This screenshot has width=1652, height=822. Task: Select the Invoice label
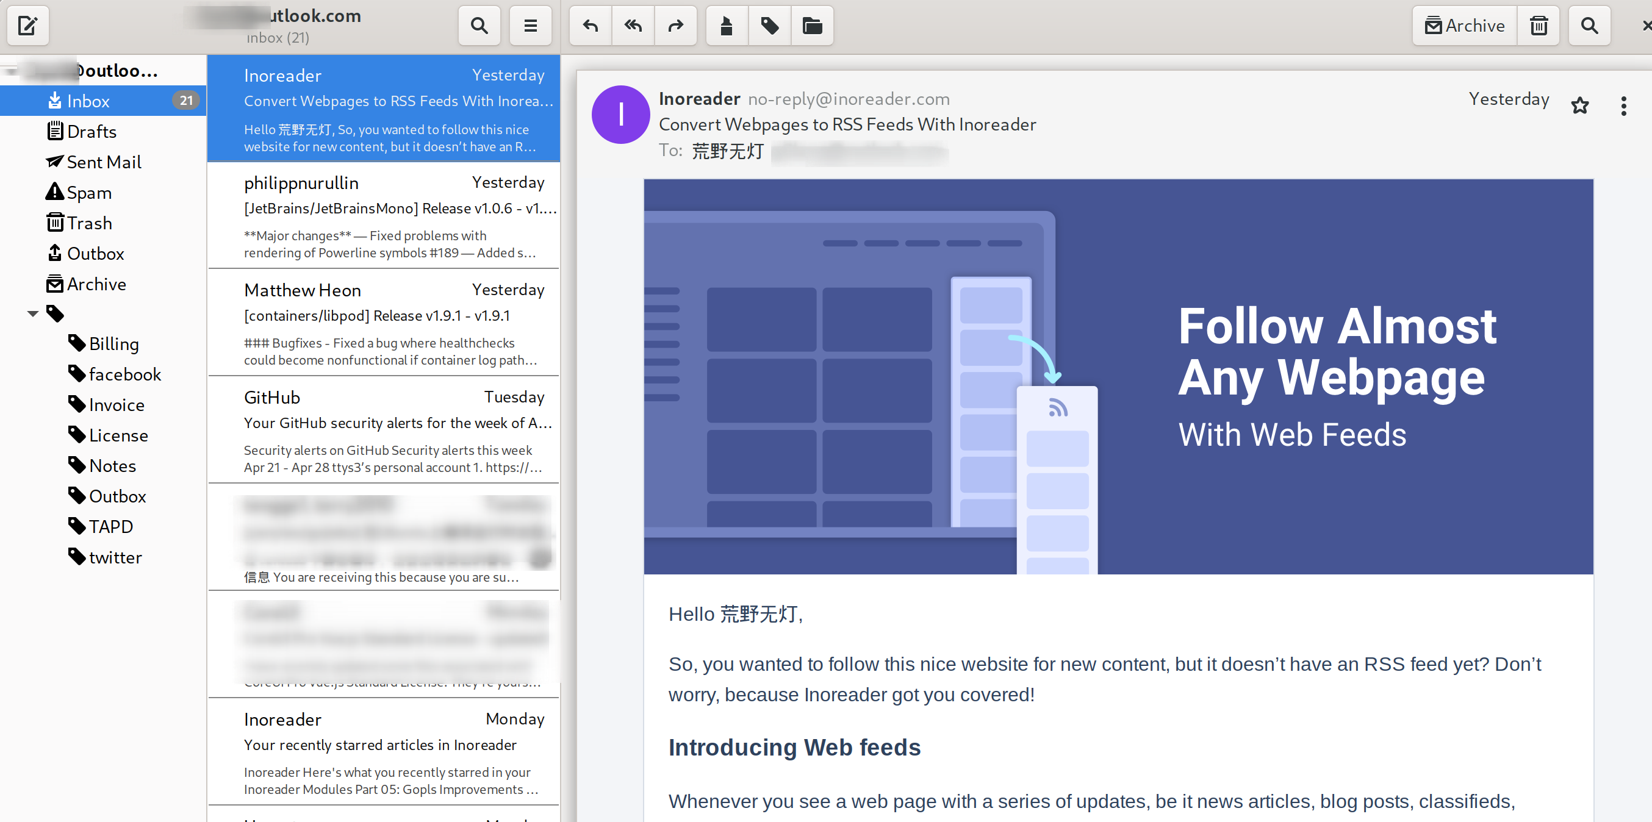click(103, 404)
